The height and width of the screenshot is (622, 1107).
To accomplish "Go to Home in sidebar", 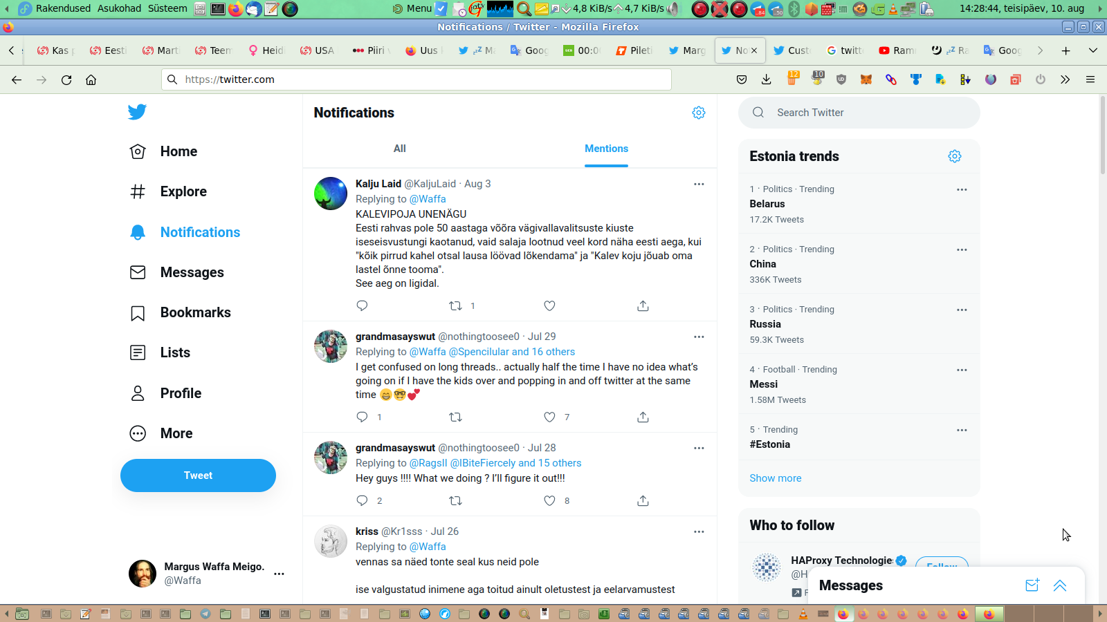I will point(164,151).
